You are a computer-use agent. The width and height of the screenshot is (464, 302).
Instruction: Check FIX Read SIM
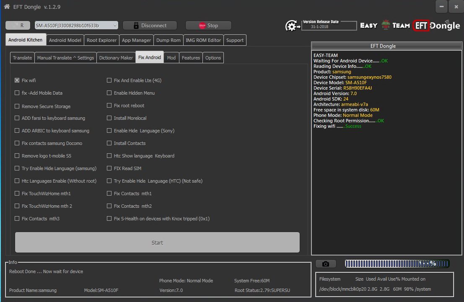point(109,168)
